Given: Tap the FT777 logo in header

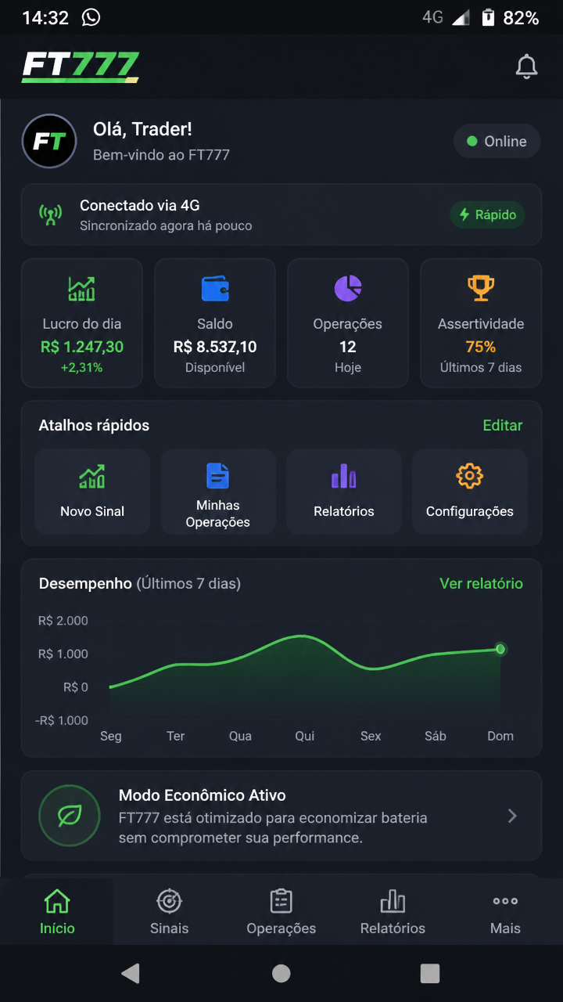Looking at the screenshot, I should coord(81,67).
